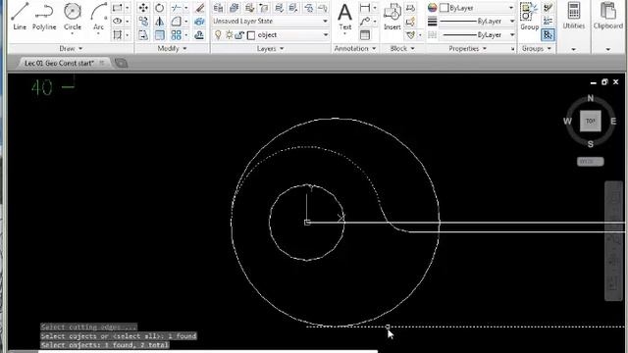Screen dimensions: 628x353
Task: Click N on the ViewCube compass
Action: coord(591,98)
